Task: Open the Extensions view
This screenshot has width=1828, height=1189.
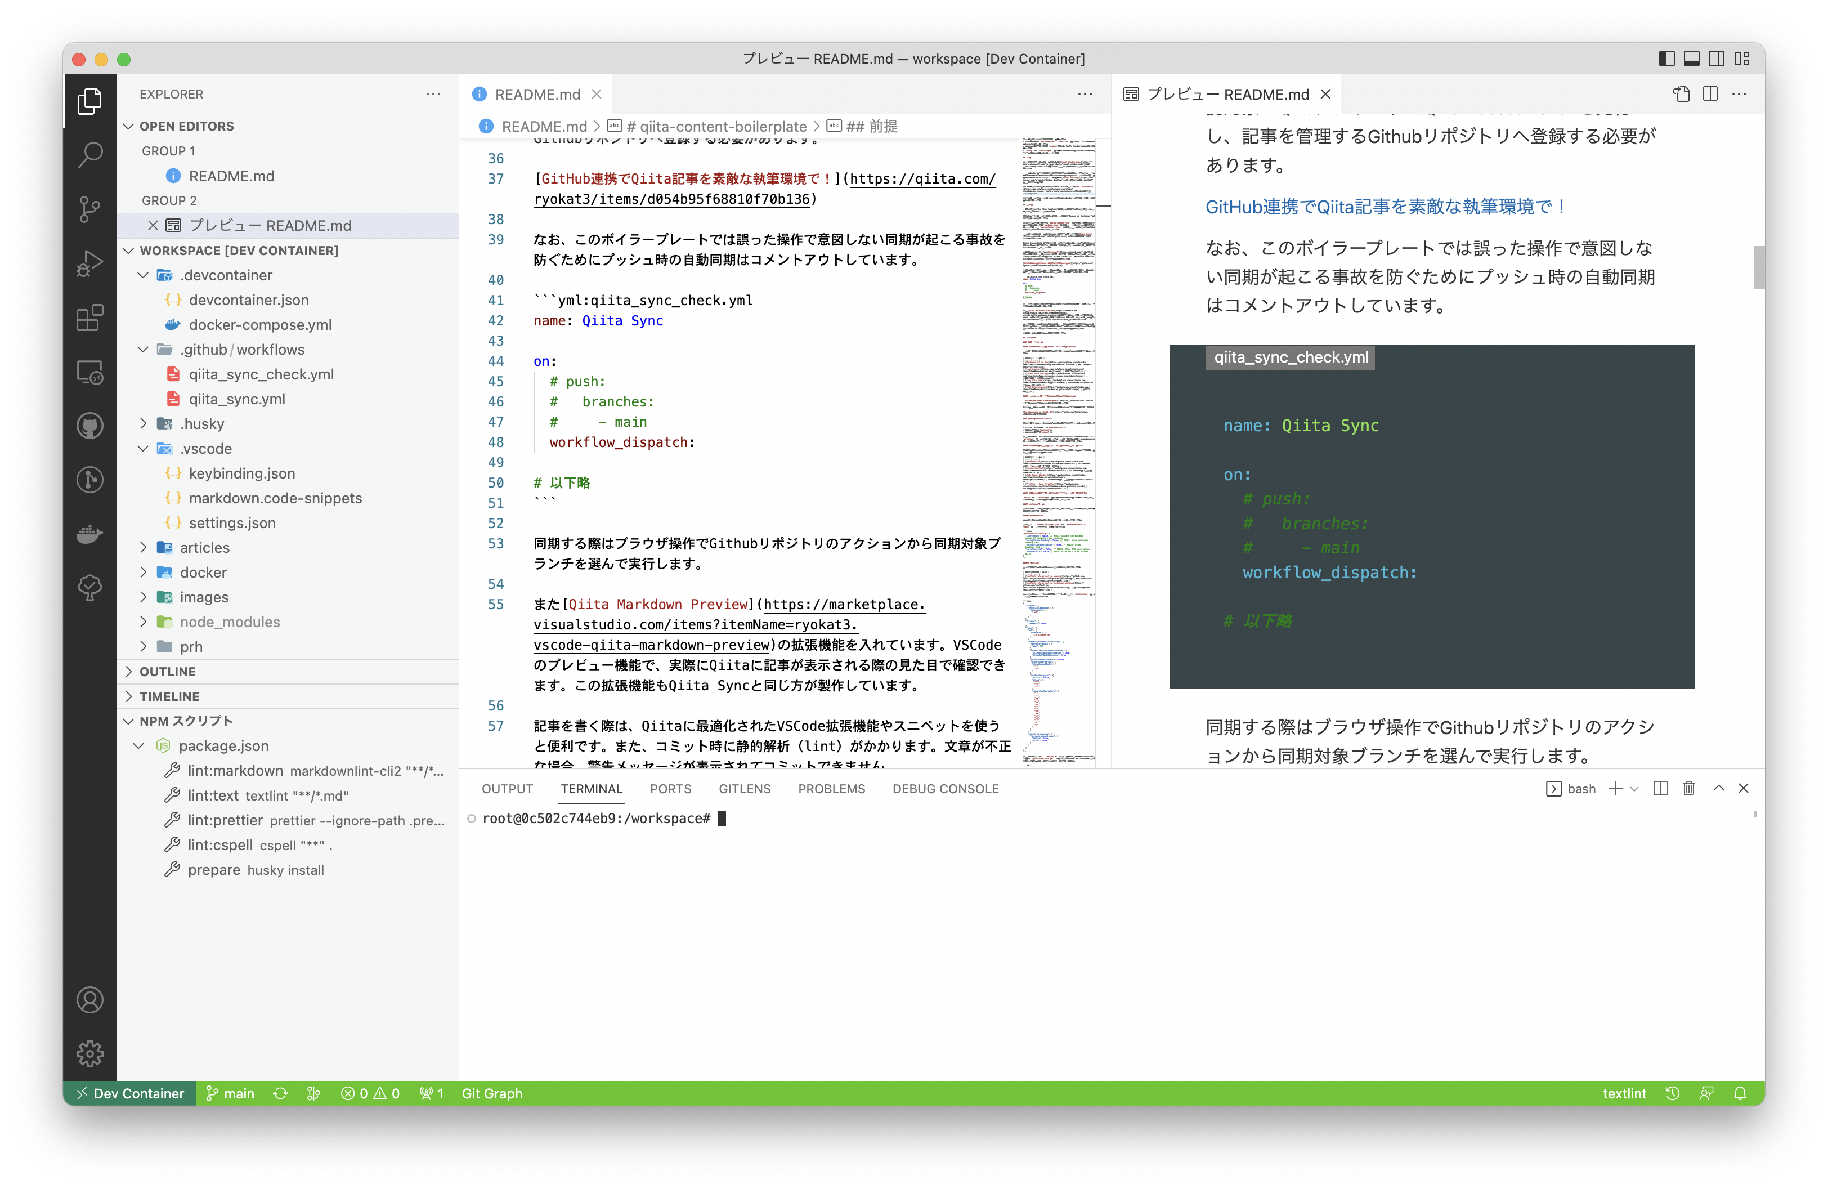Action: [90, 317]
